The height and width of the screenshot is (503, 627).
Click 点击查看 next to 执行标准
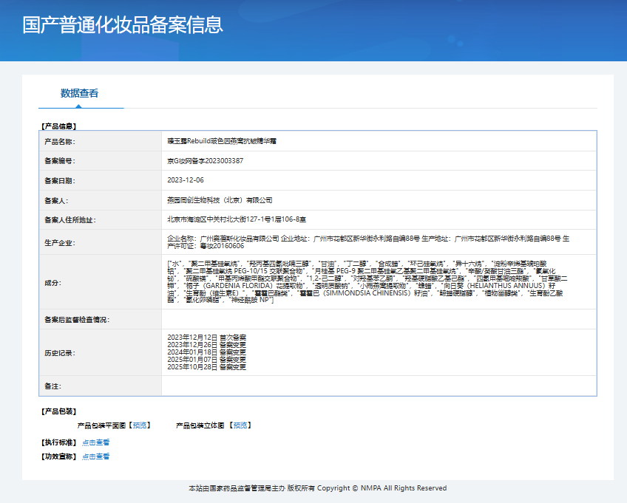96,442
